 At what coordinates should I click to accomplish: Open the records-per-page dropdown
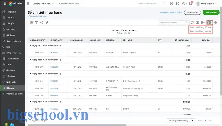pos(181,121)
